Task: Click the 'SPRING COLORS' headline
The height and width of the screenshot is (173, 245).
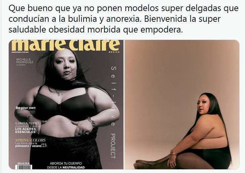Action: point(31,140)
